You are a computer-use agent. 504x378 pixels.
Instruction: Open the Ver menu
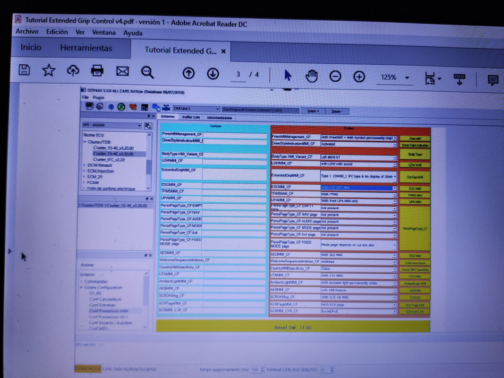pyautogui.click(x=80, y=32)
